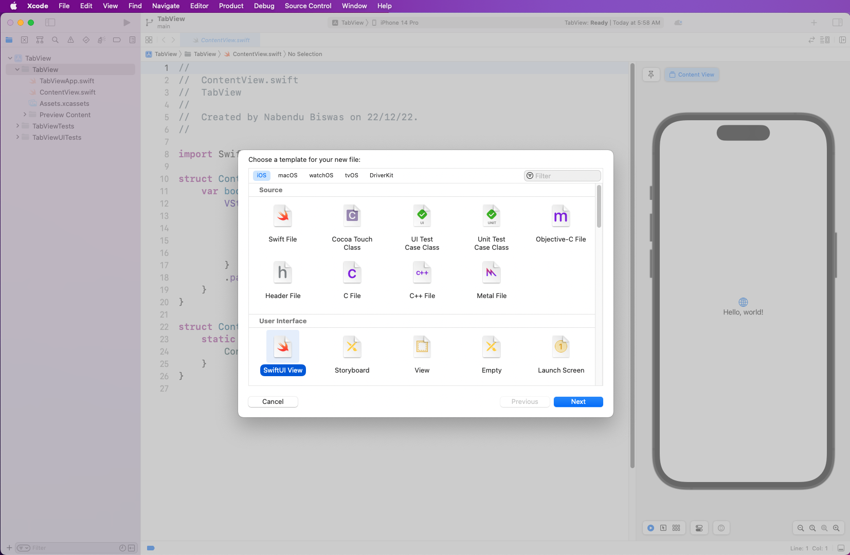This screenshot has height=555, width=850.
Task: Open the Source Control navigator icon
Action: [24, 40]
